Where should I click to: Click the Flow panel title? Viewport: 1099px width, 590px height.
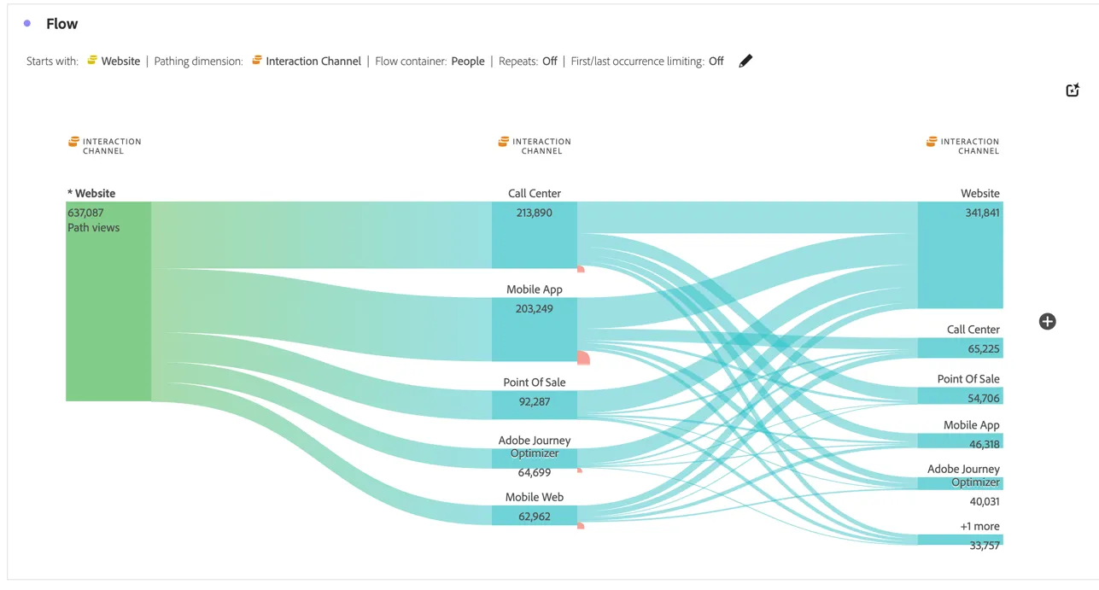click(62, 24)
